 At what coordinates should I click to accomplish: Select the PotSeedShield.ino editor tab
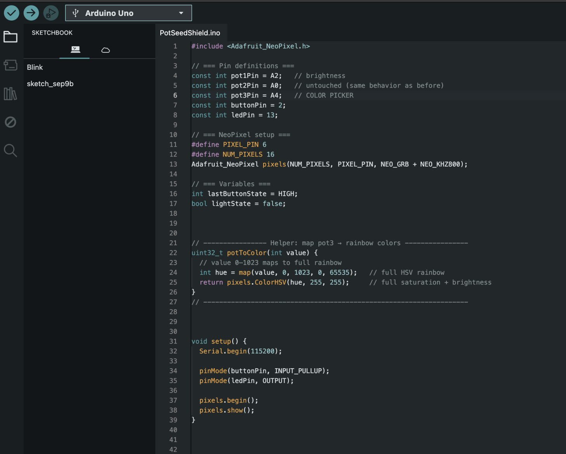pos(190,33)
